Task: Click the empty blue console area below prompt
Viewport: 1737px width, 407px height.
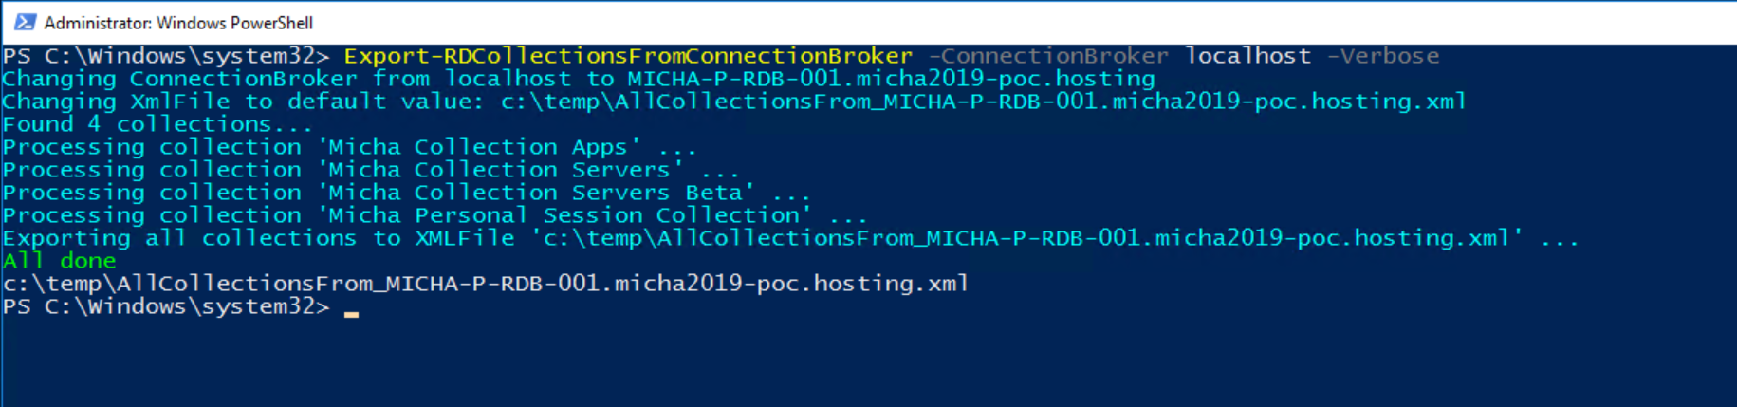Action: point(868,364)
